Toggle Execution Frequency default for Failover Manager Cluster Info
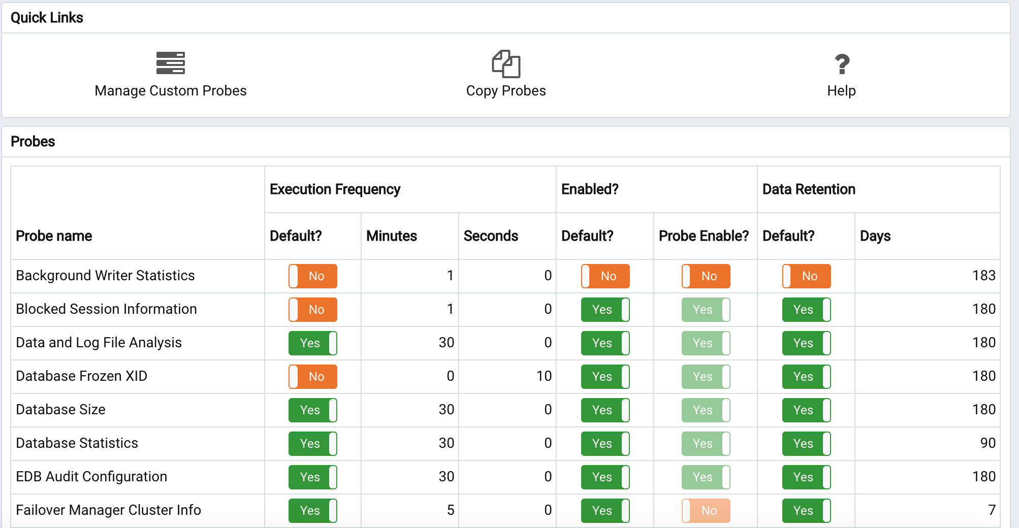 [313, 511]
